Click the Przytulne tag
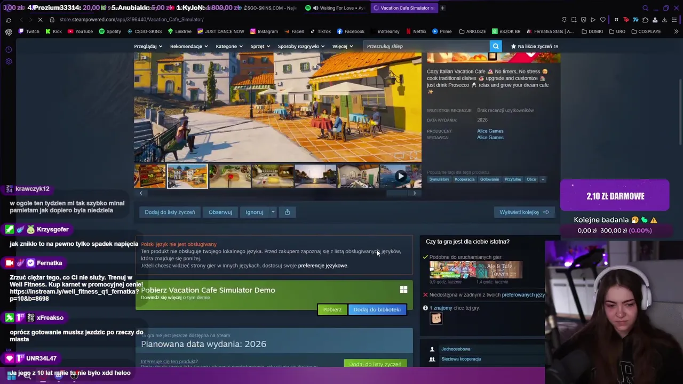 pyautogui.click(x=513, y=179)
